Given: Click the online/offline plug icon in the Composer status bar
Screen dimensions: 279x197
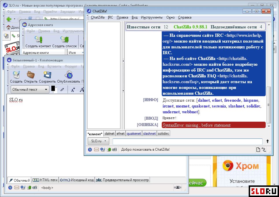Looking at the screenshot, I should point(177,187).
